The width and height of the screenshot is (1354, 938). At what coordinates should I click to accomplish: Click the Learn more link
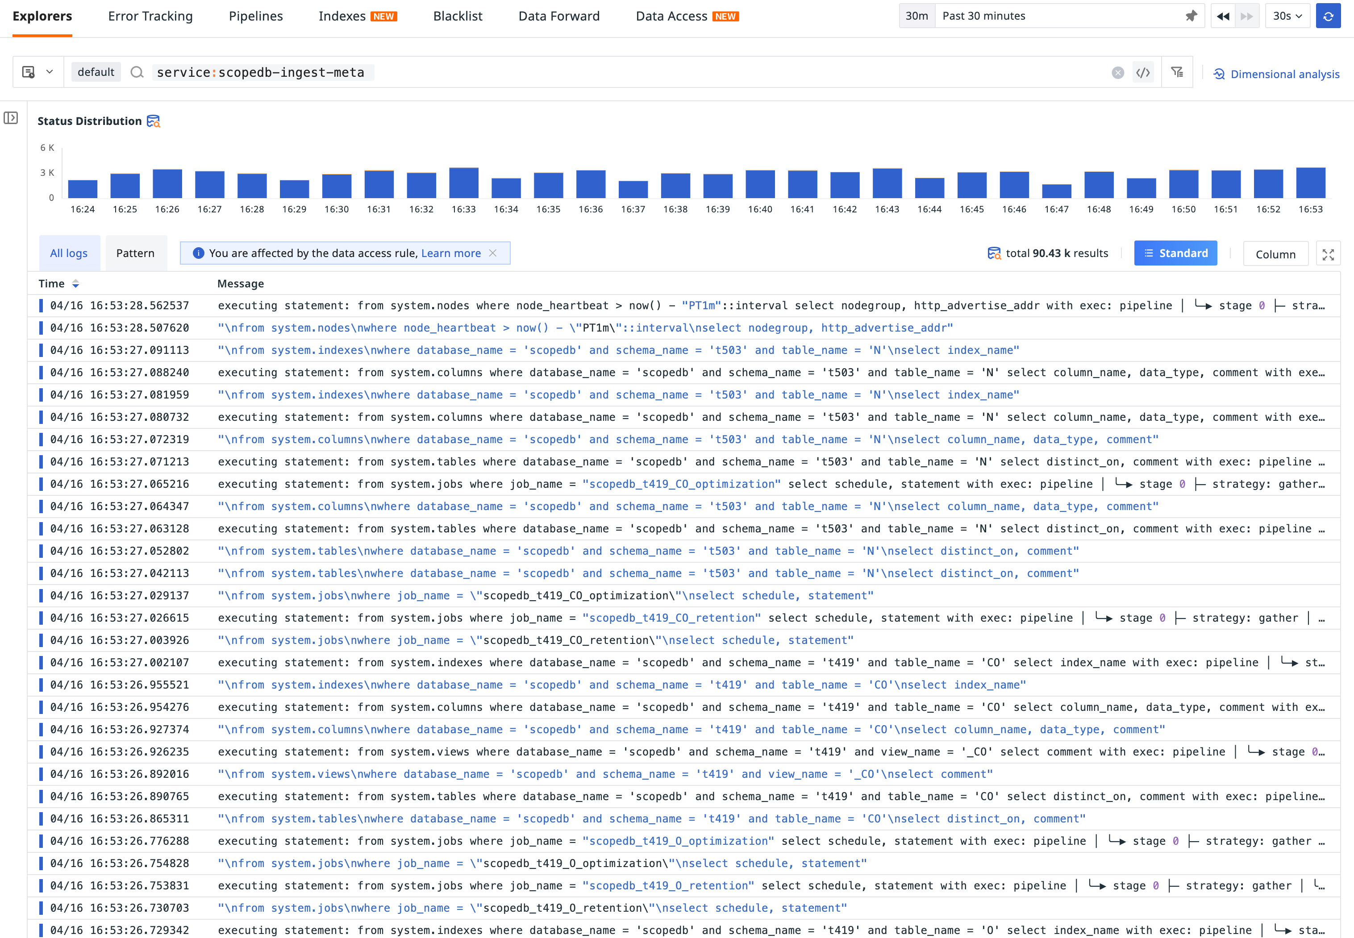point(451,253)
